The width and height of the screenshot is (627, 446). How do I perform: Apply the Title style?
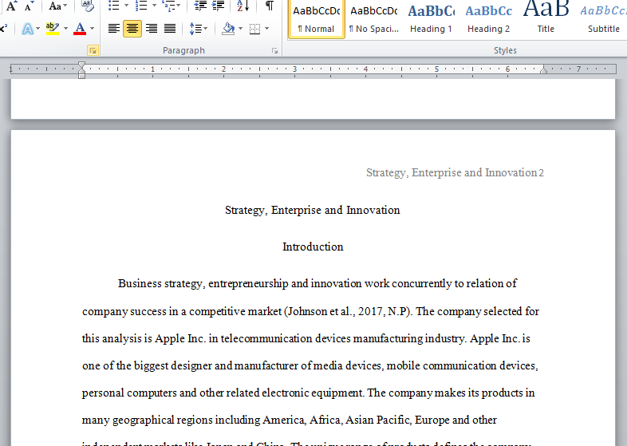546,19
